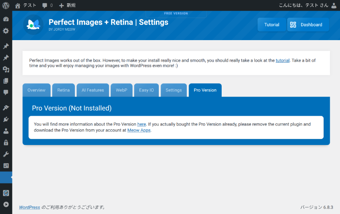Open the gear icon menu in sidebar
The image size is (340, 214).
pos(6,31)
